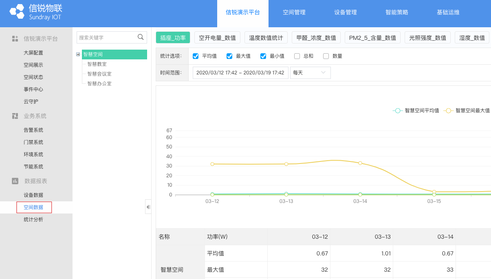
Task: Select the 插座_功率 metric button
Action: pos(173,38)
